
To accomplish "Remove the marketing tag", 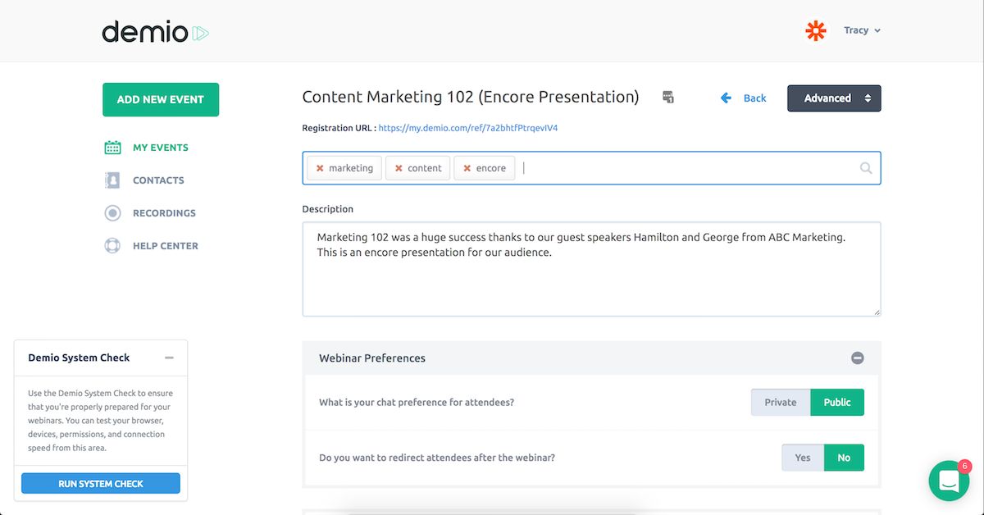I will point(320,168).
